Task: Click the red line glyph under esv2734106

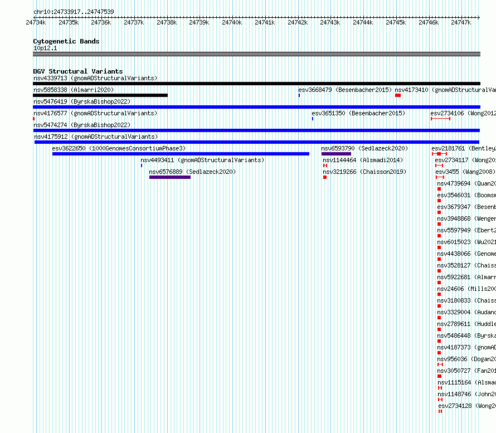Action: click(440, 119)
